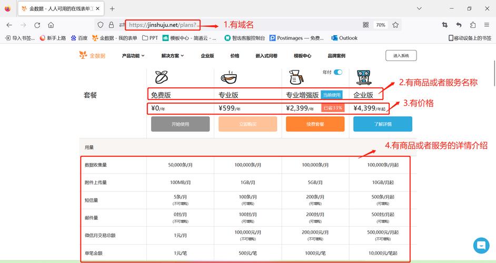Screen dimensions: 496x263
Task: Click the ¥4,399/年起 price
Action: pyautogui.click(x=369, y=108)
